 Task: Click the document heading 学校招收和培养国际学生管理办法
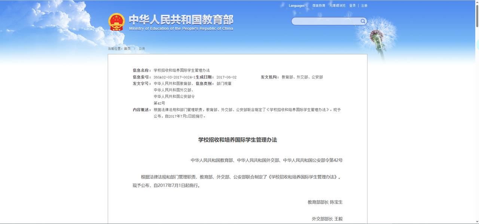[x=238, y=140]
